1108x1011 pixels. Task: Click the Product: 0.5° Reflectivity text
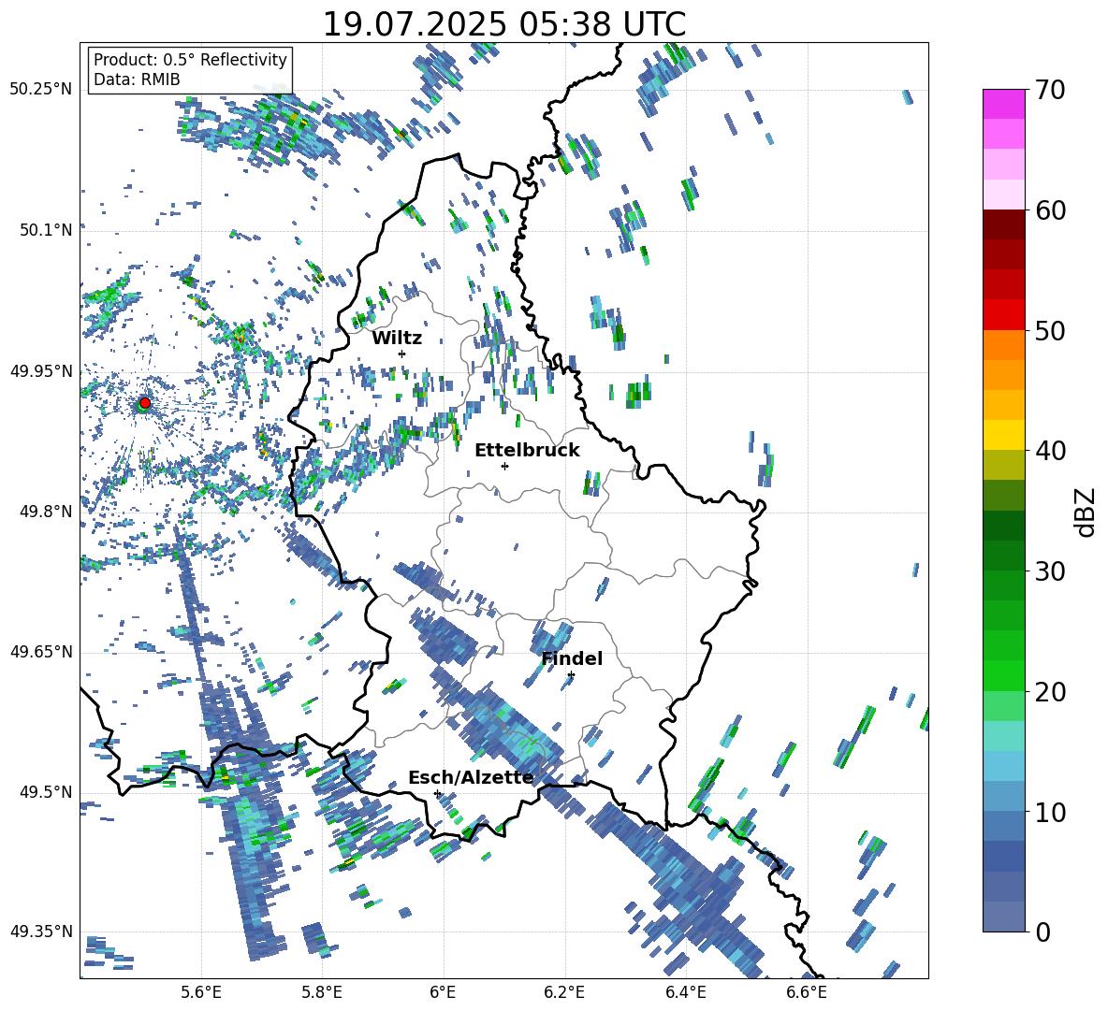coord(190,59)
